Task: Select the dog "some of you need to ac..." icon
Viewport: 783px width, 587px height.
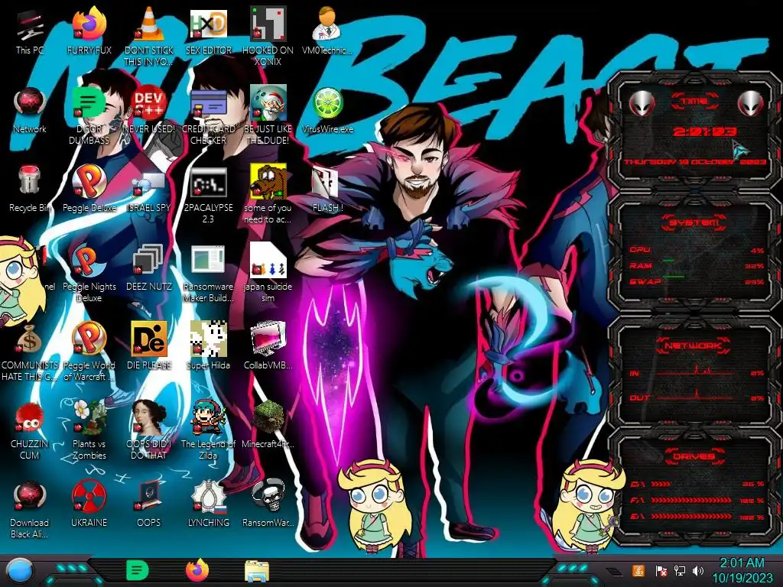Action: (268, 193)
